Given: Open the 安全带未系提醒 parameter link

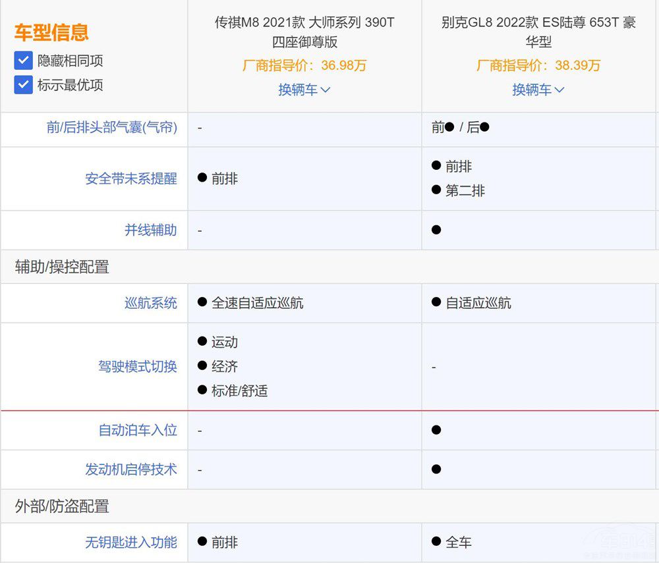Looking at the screenshot, I should (x=130, y=178).
